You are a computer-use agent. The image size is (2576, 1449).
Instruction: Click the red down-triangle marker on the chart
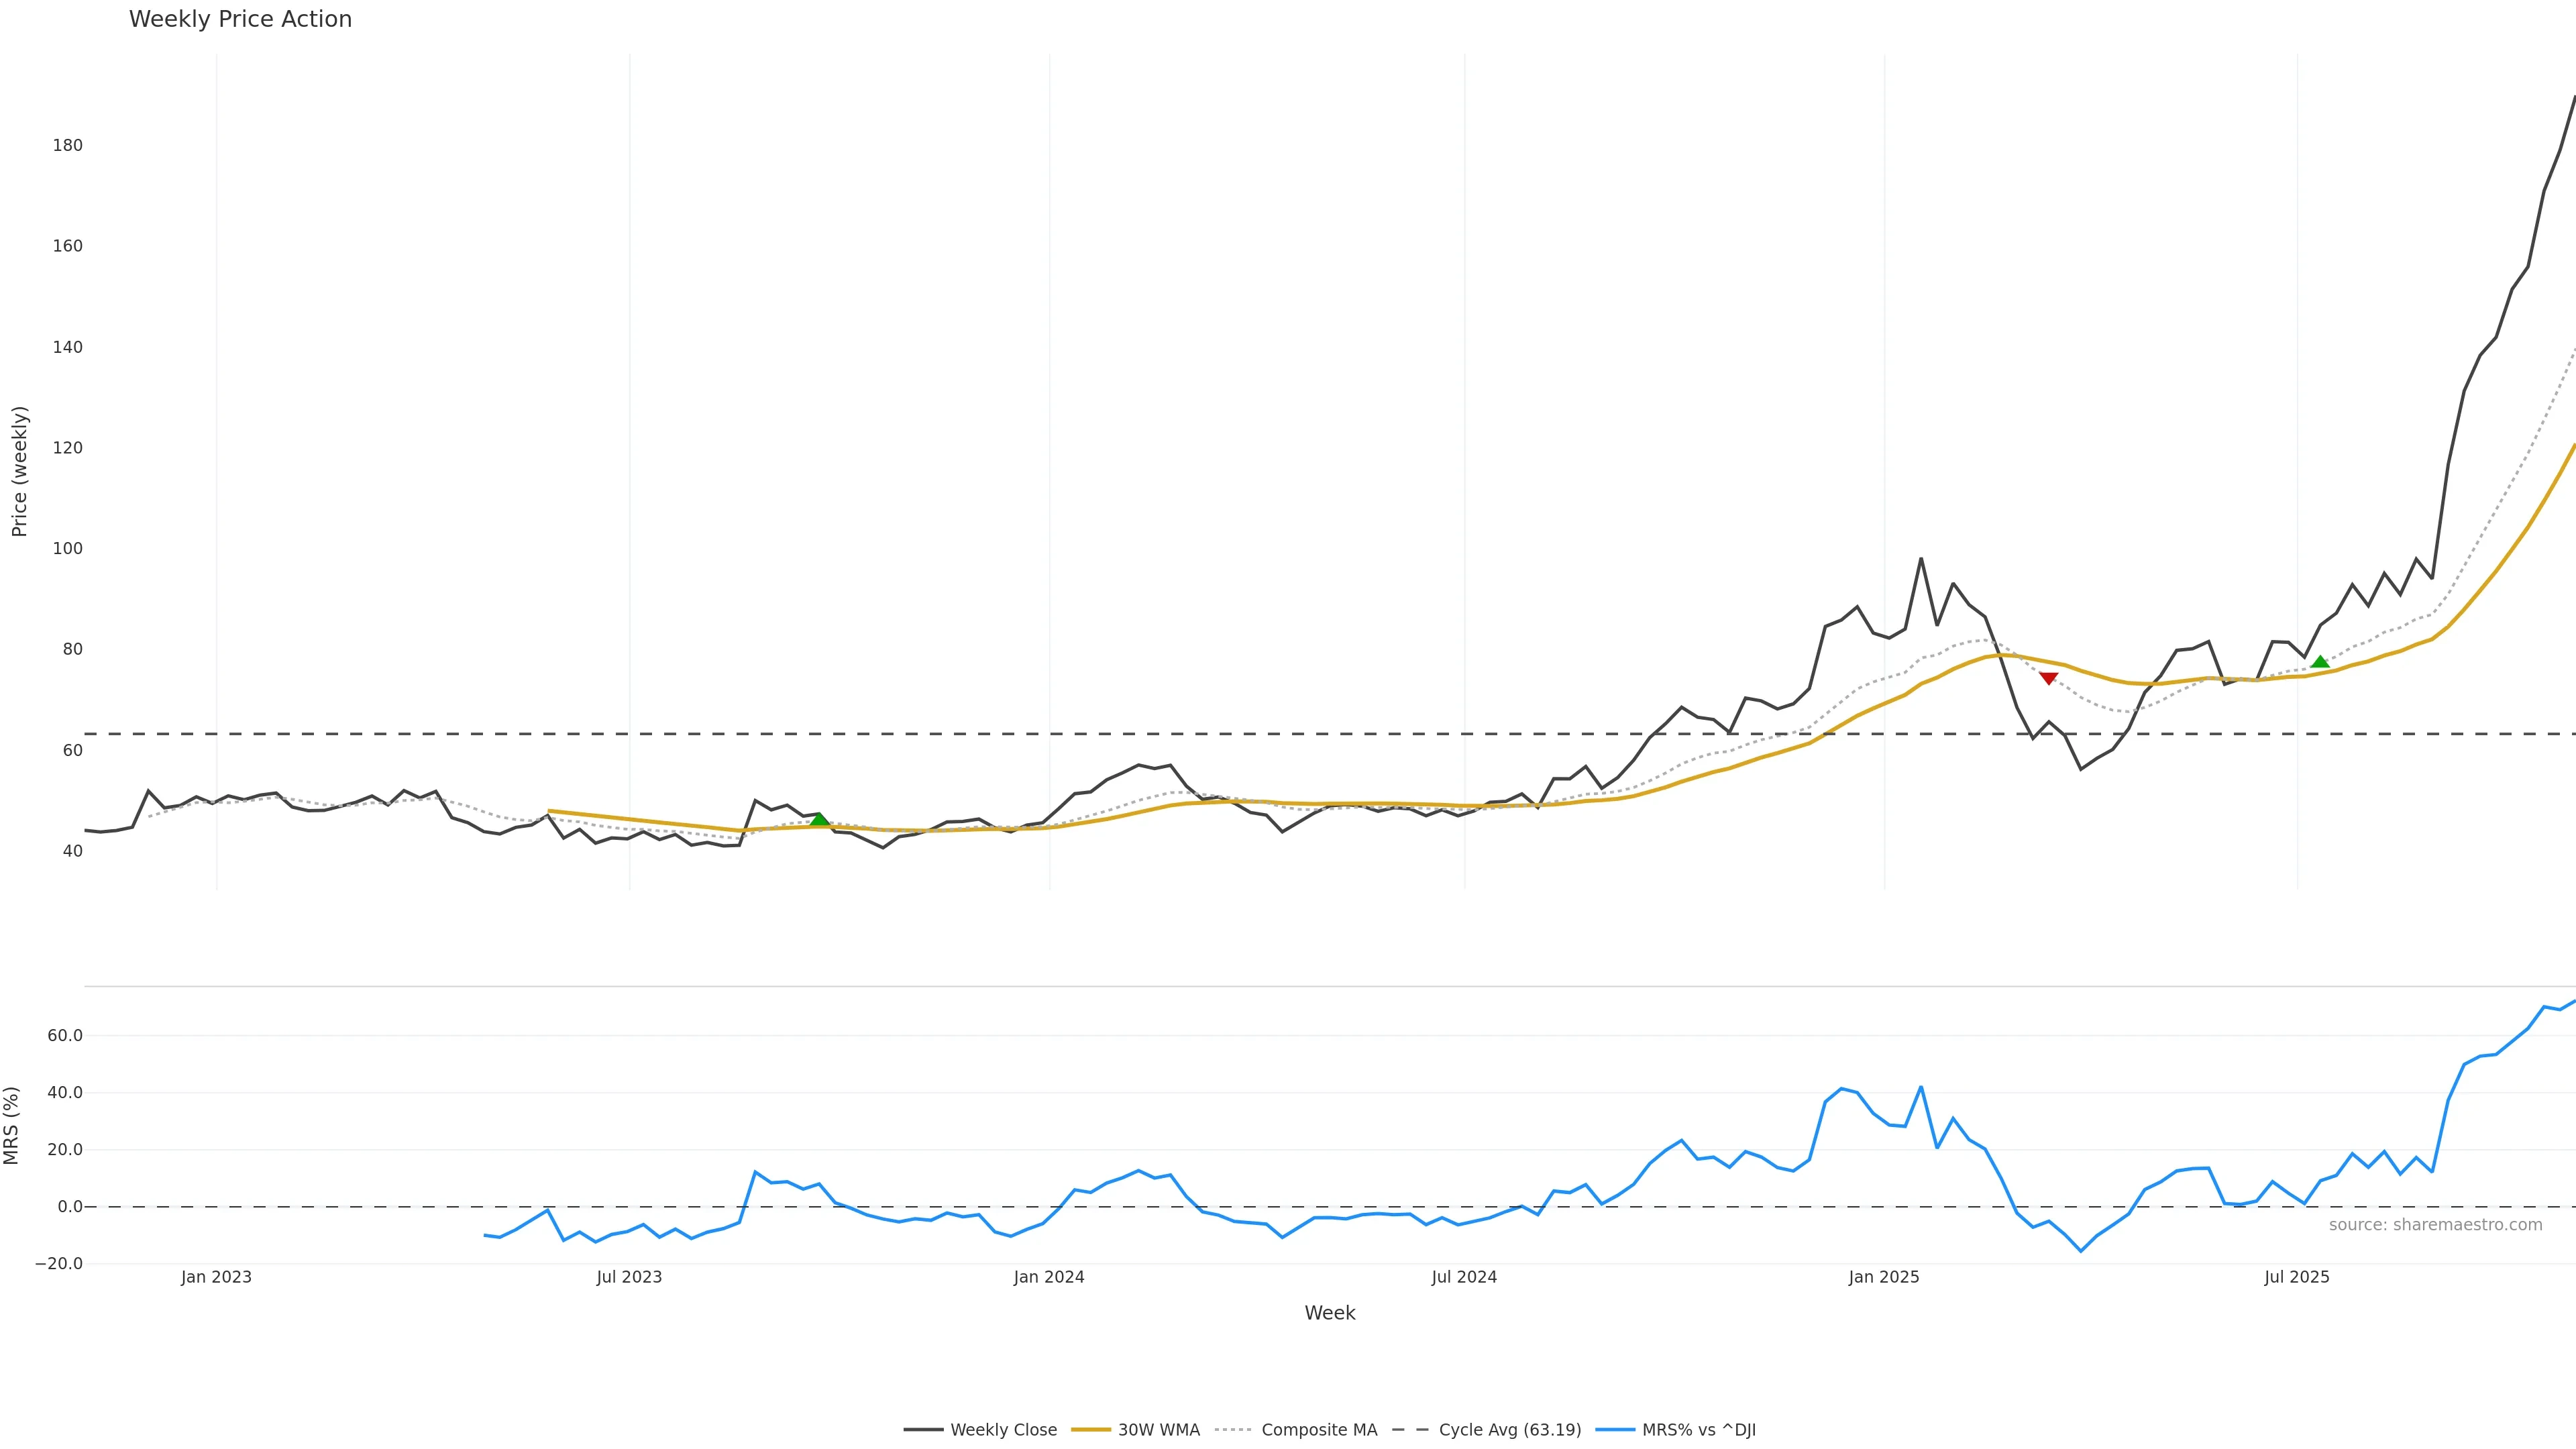point(2048,679)
